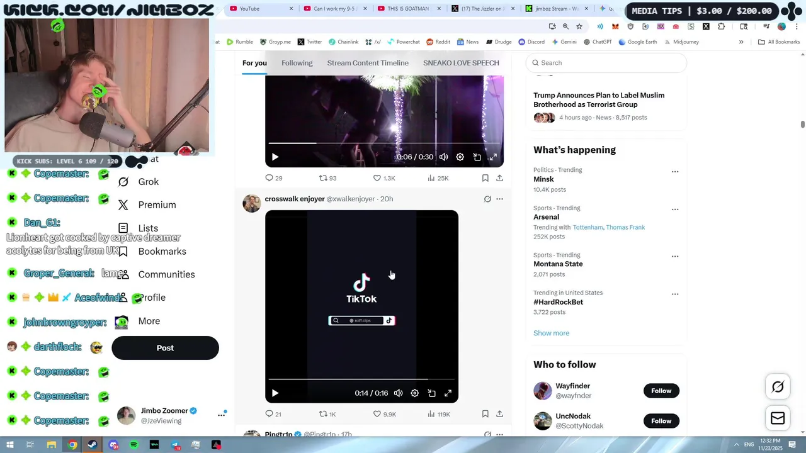Open Telegram from the taskbar
The height and width of the screenshot is (453, 806).
pyautogui.click(x=176, y=445)
